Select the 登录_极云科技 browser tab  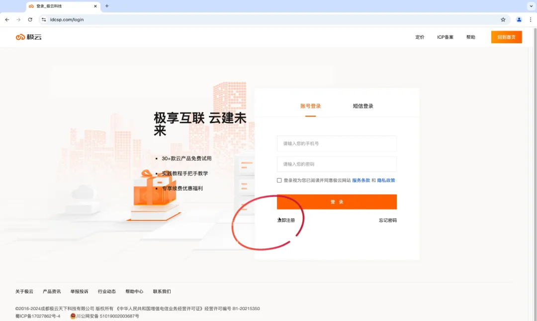[x=63, y=6]
